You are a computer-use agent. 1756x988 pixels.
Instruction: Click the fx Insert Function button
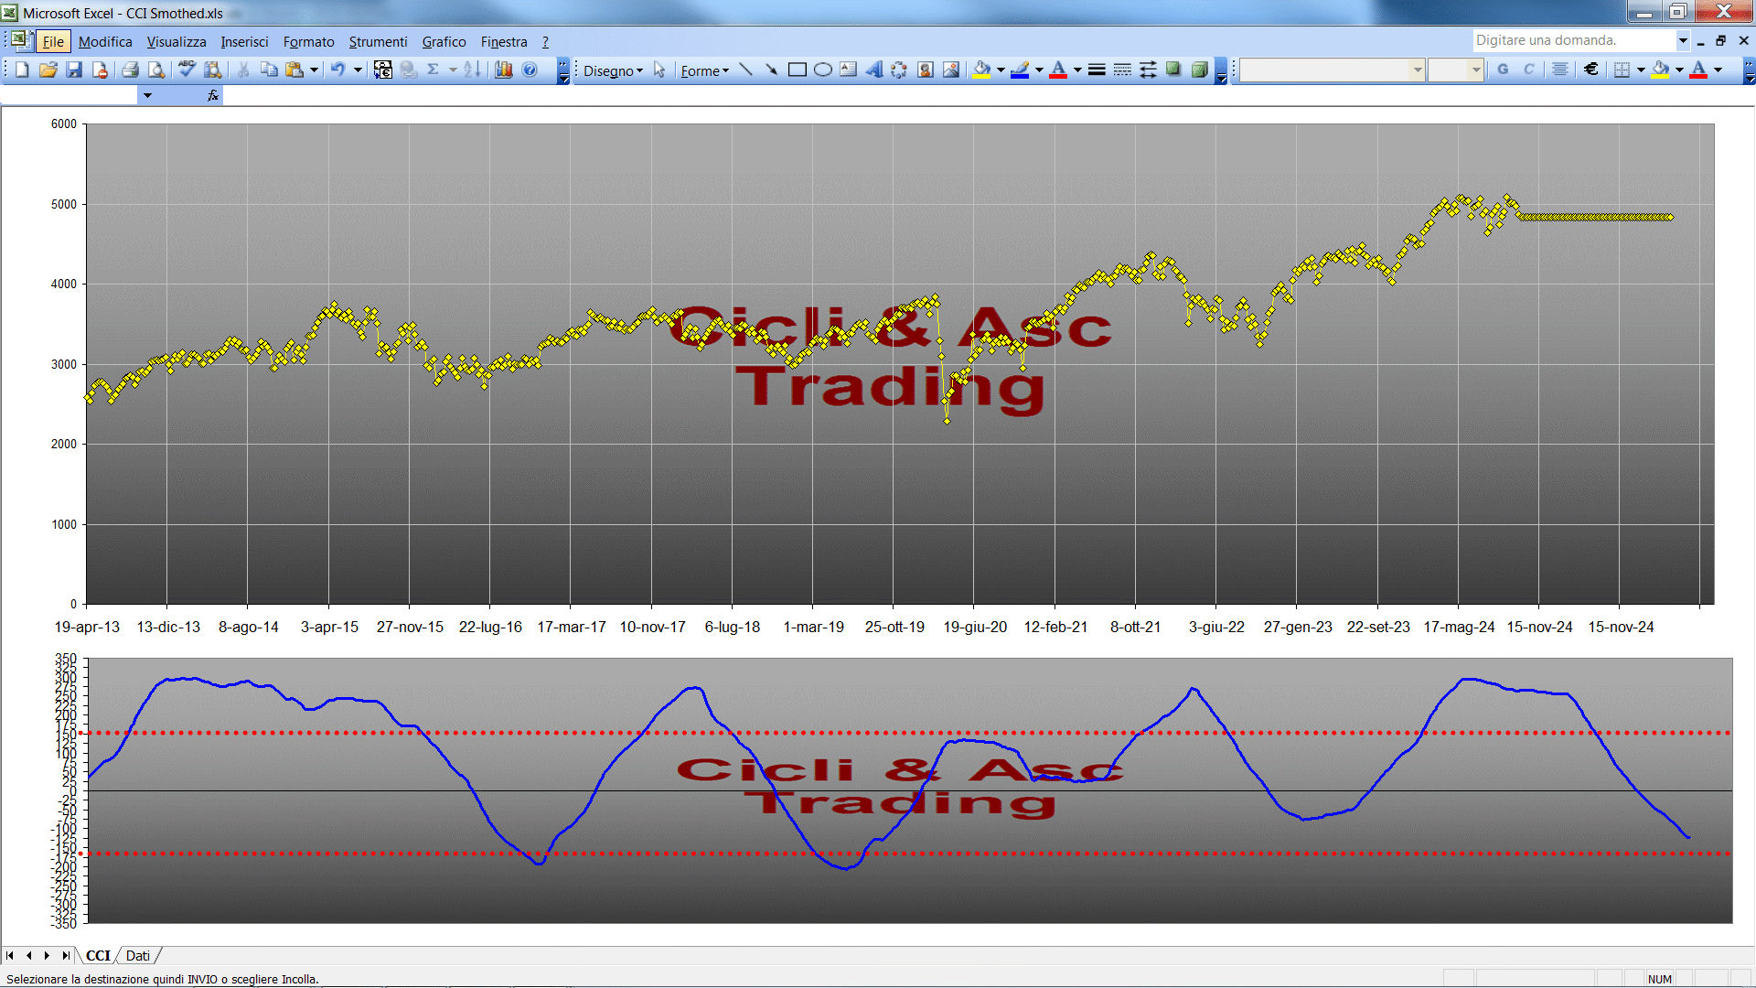(213, 95)
